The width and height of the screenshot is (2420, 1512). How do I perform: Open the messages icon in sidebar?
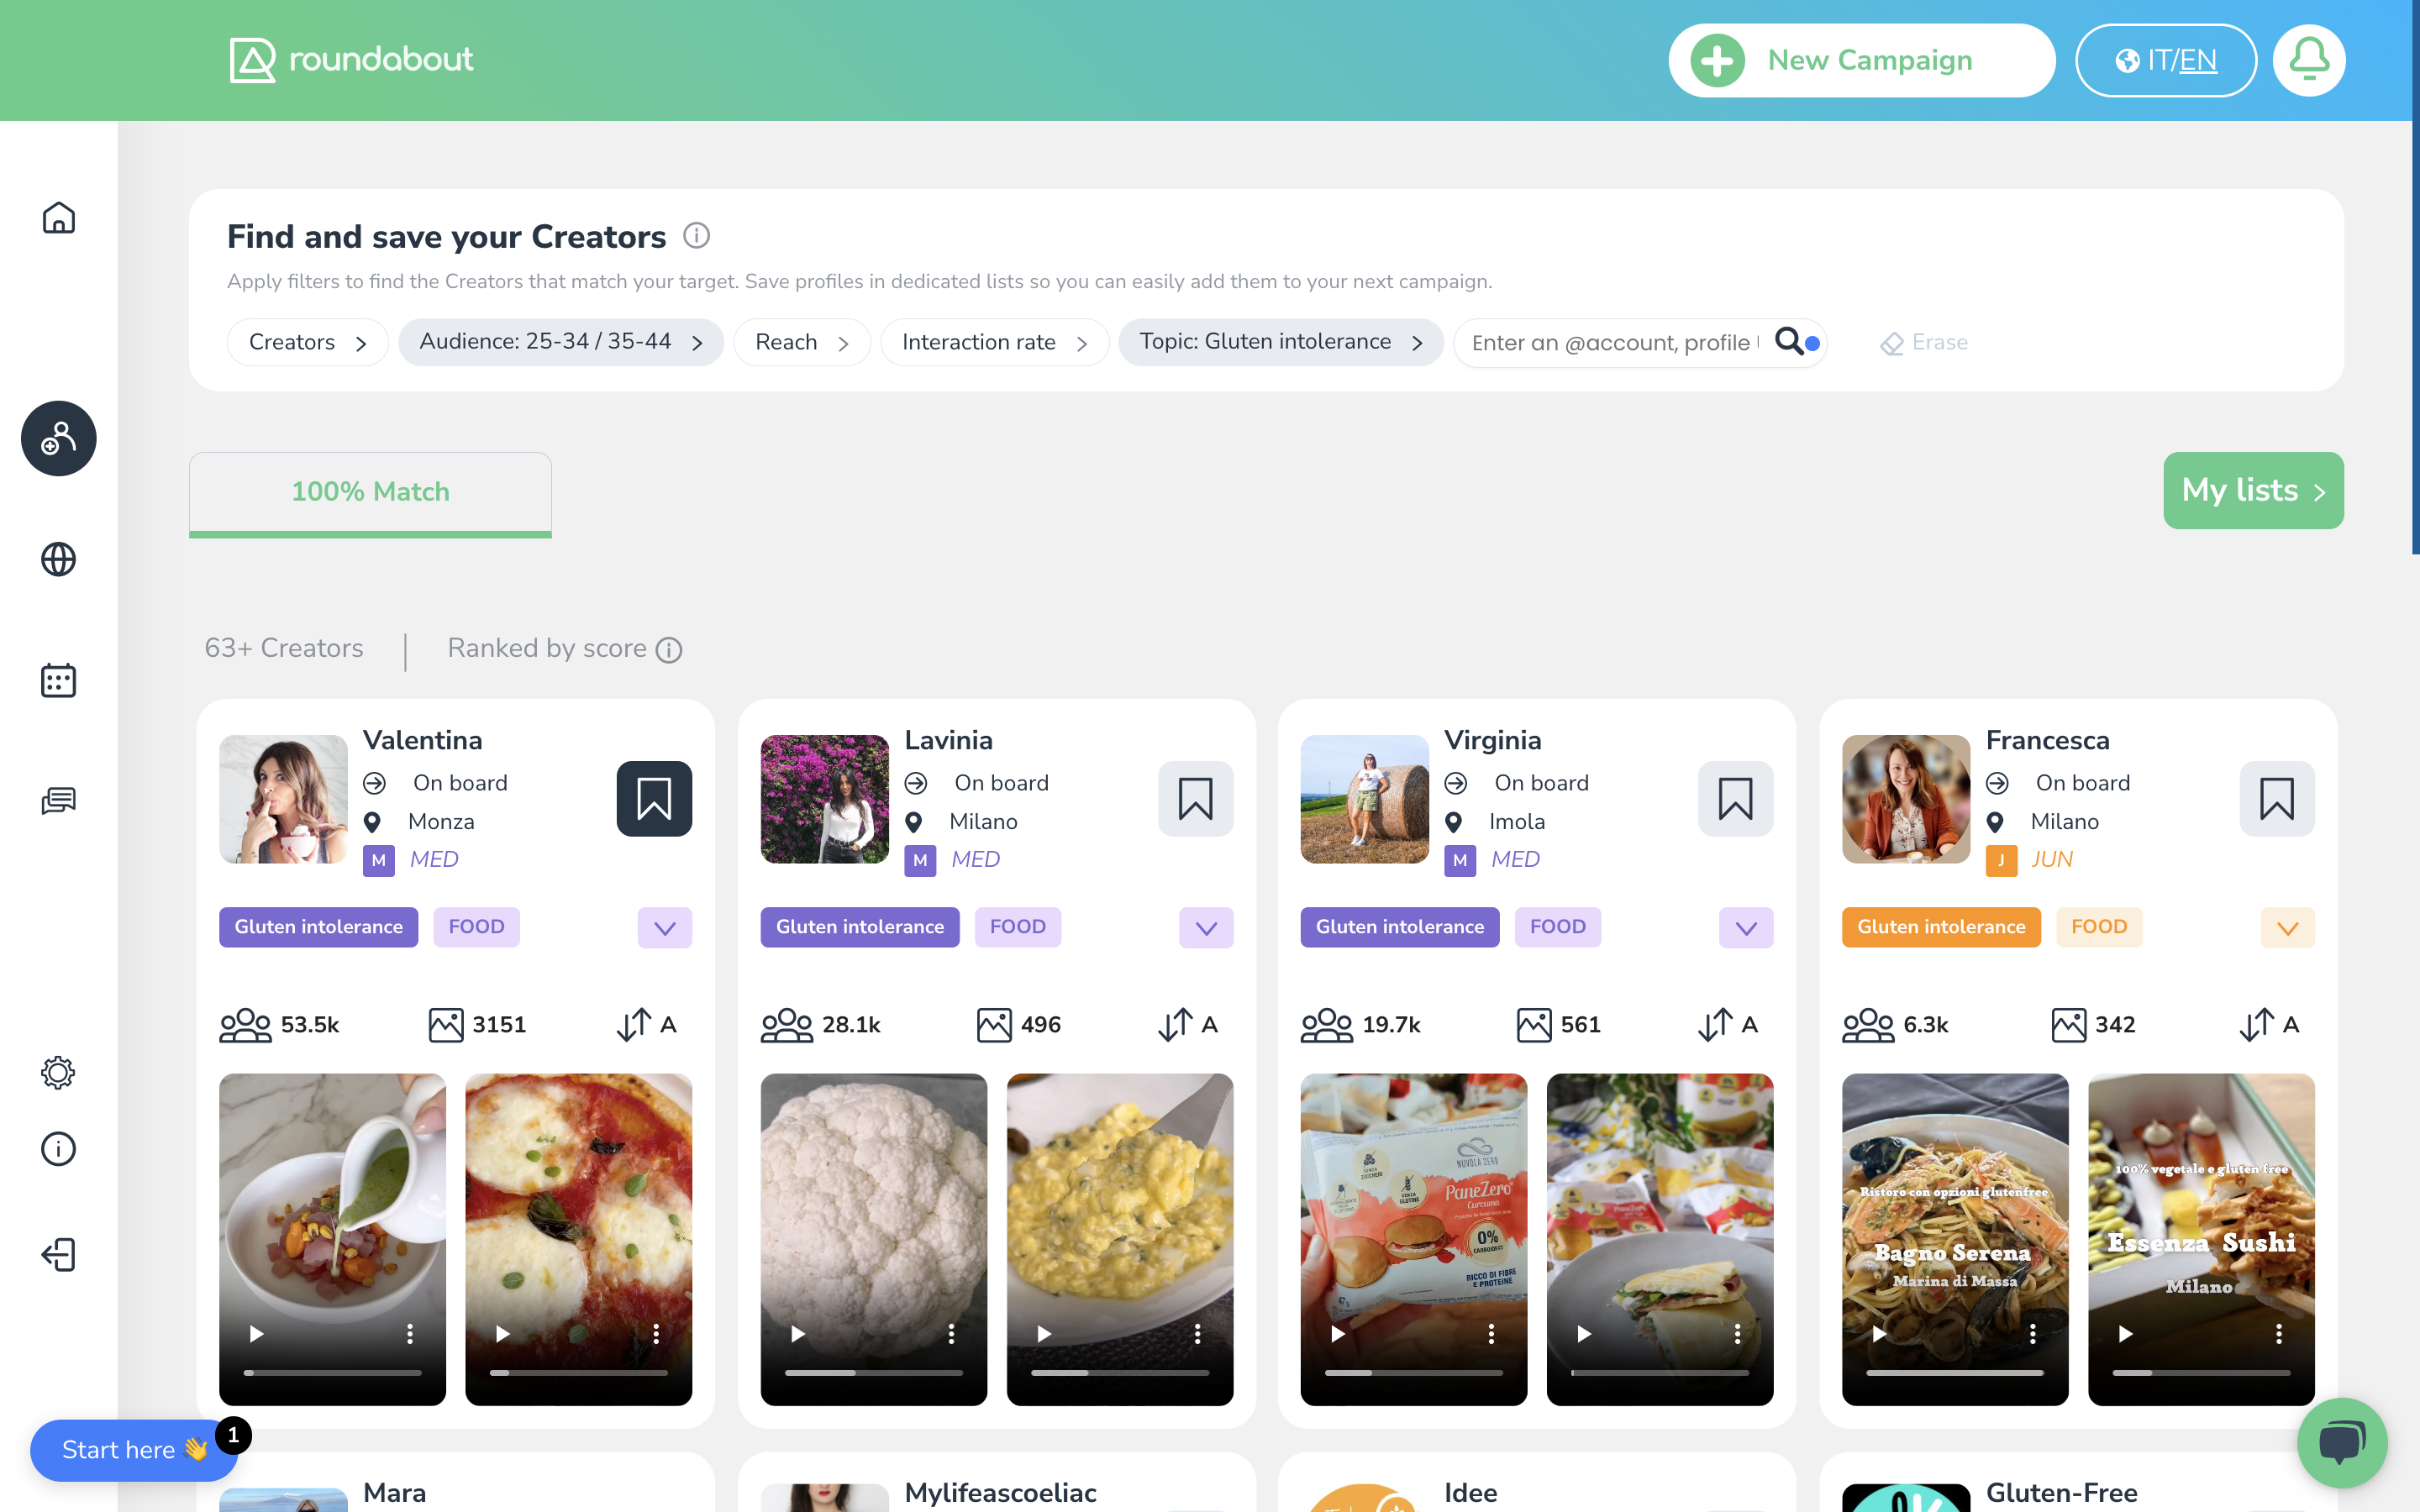pos(58,801)
